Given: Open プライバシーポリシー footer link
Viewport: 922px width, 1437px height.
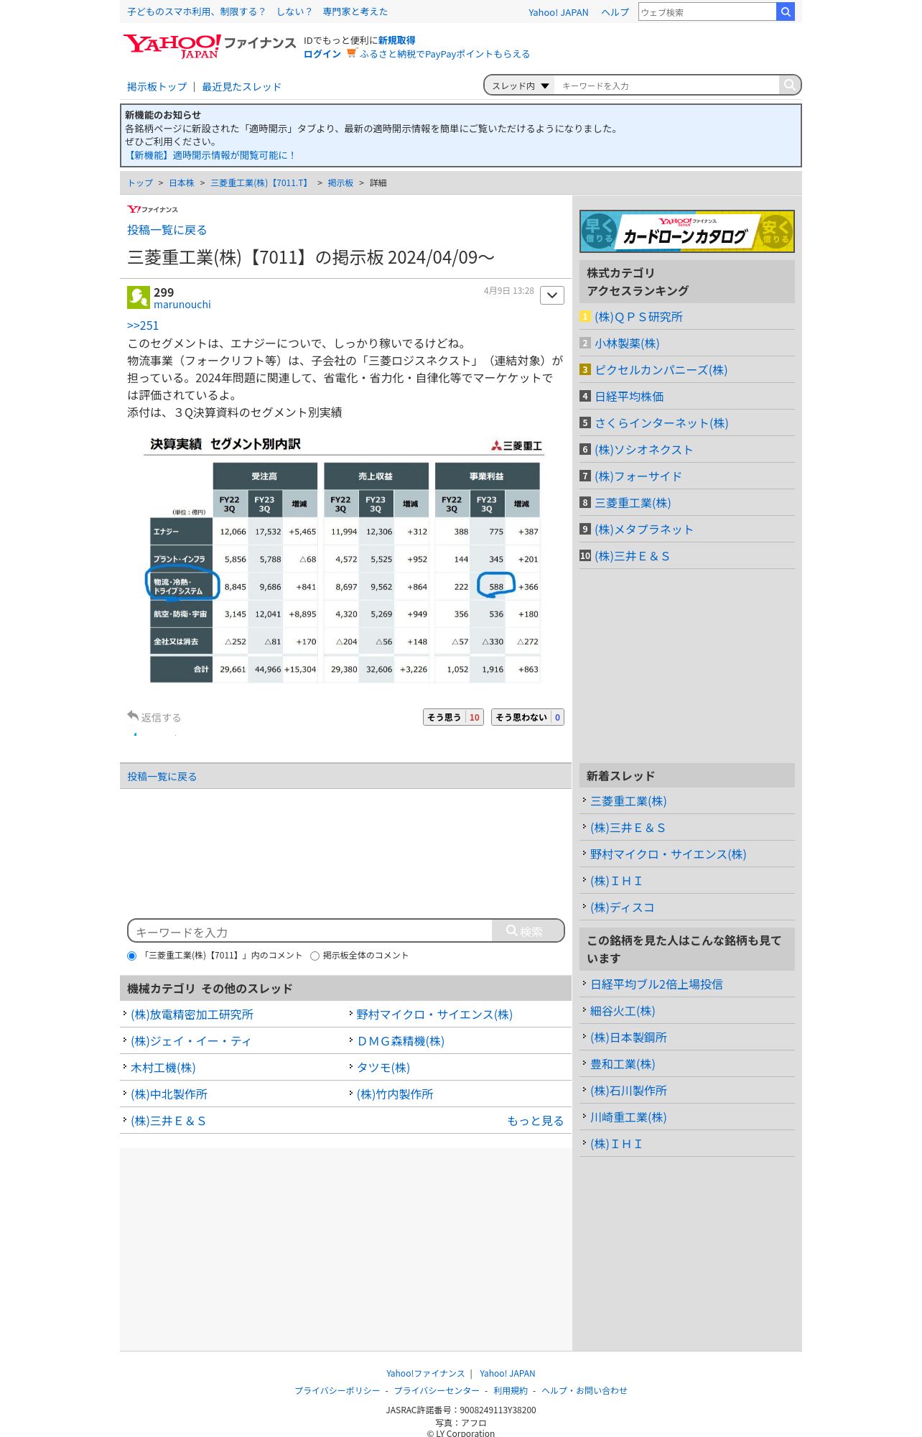Looking at the screenshot, I should coord(337,1390).
